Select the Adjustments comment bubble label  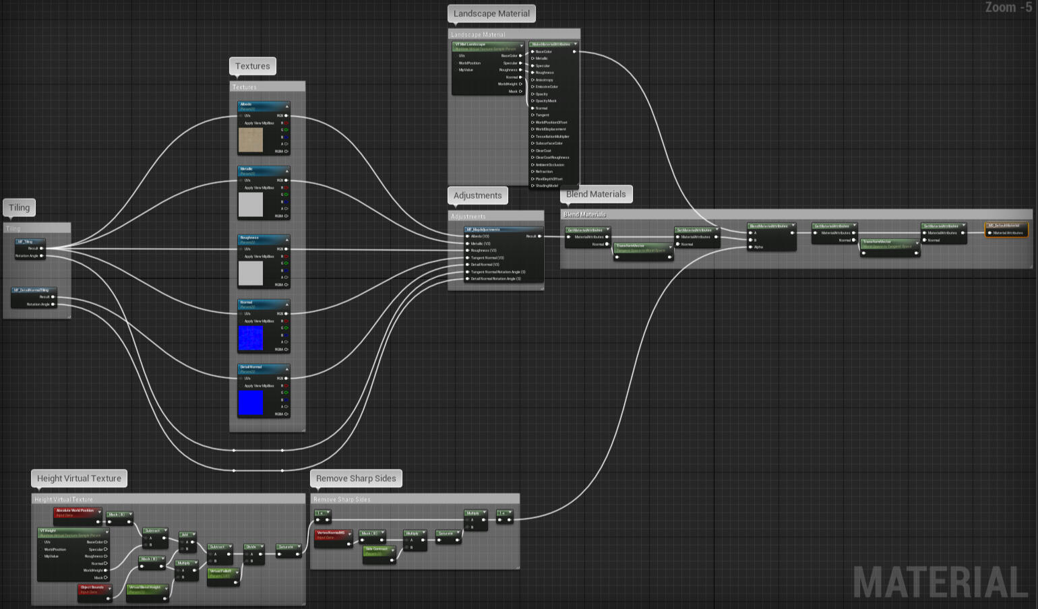[478, 195]
